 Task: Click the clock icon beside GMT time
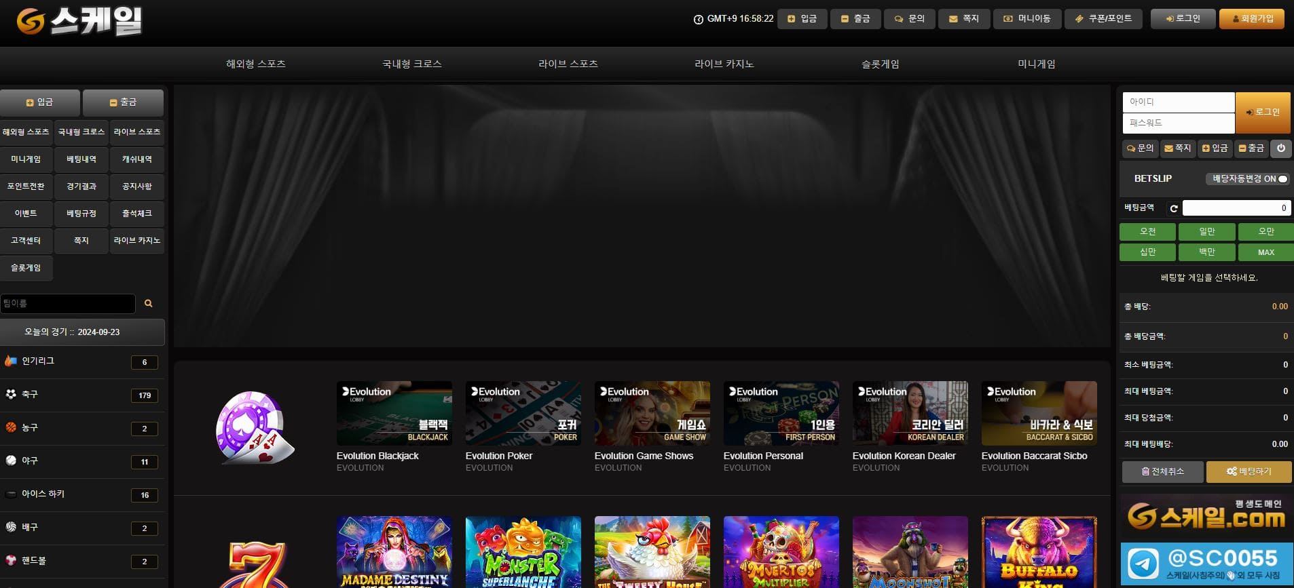[x=698, y=20]
